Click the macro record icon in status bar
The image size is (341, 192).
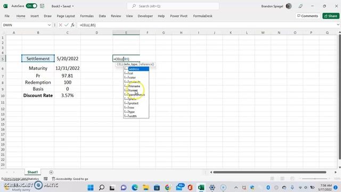tap(46, 179)
